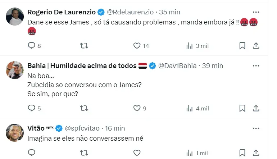This screenshot has width=277, height=159.
Task: Bookmark Rogerio De Laurenzio's tweet
Action: (242, 46)
